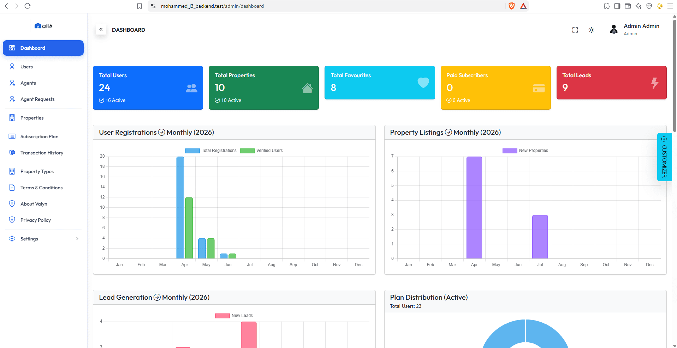
Task: Click the arrow icon in Property Listings title
Action: (449, 132)
